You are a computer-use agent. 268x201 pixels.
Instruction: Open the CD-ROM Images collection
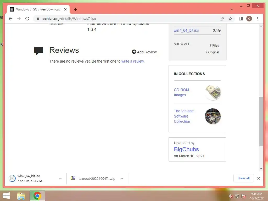point(181,92)
